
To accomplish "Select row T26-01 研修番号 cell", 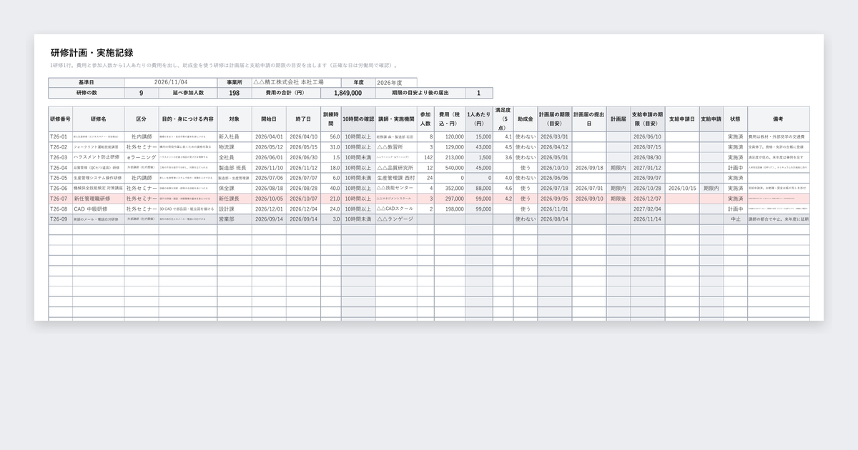I will tap(60, 136).
